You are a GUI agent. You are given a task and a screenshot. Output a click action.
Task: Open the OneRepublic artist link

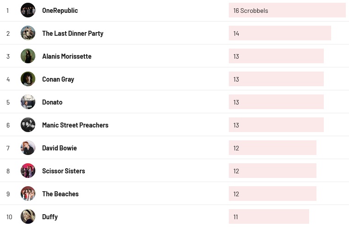60,11
